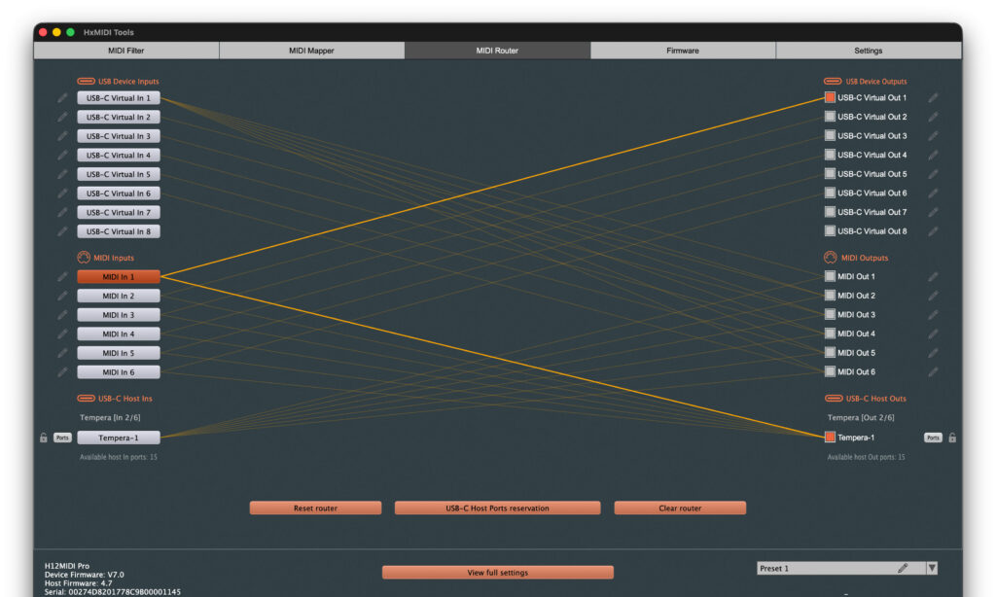The image size is (996, 597).
Task: Switch to the MIDI Filter tab
Action: [126, 51]
